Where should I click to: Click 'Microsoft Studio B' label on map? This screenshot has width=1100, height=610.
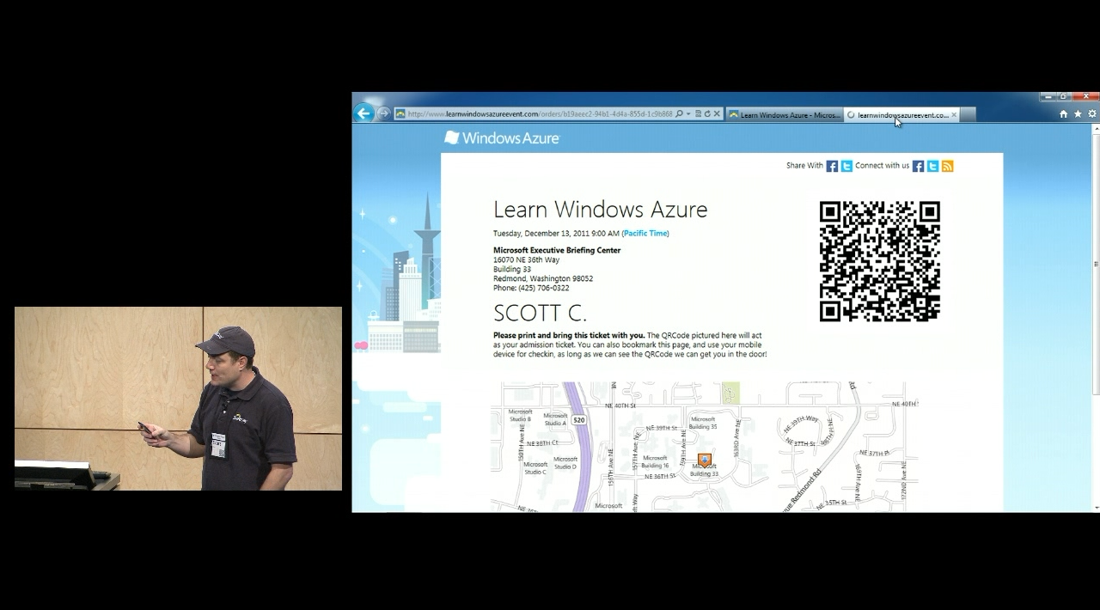point(520,415)
